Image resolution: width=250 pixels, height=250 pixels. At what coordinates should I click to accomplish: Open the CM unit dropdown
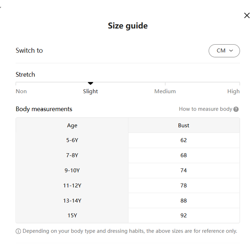tap(224, 51)
